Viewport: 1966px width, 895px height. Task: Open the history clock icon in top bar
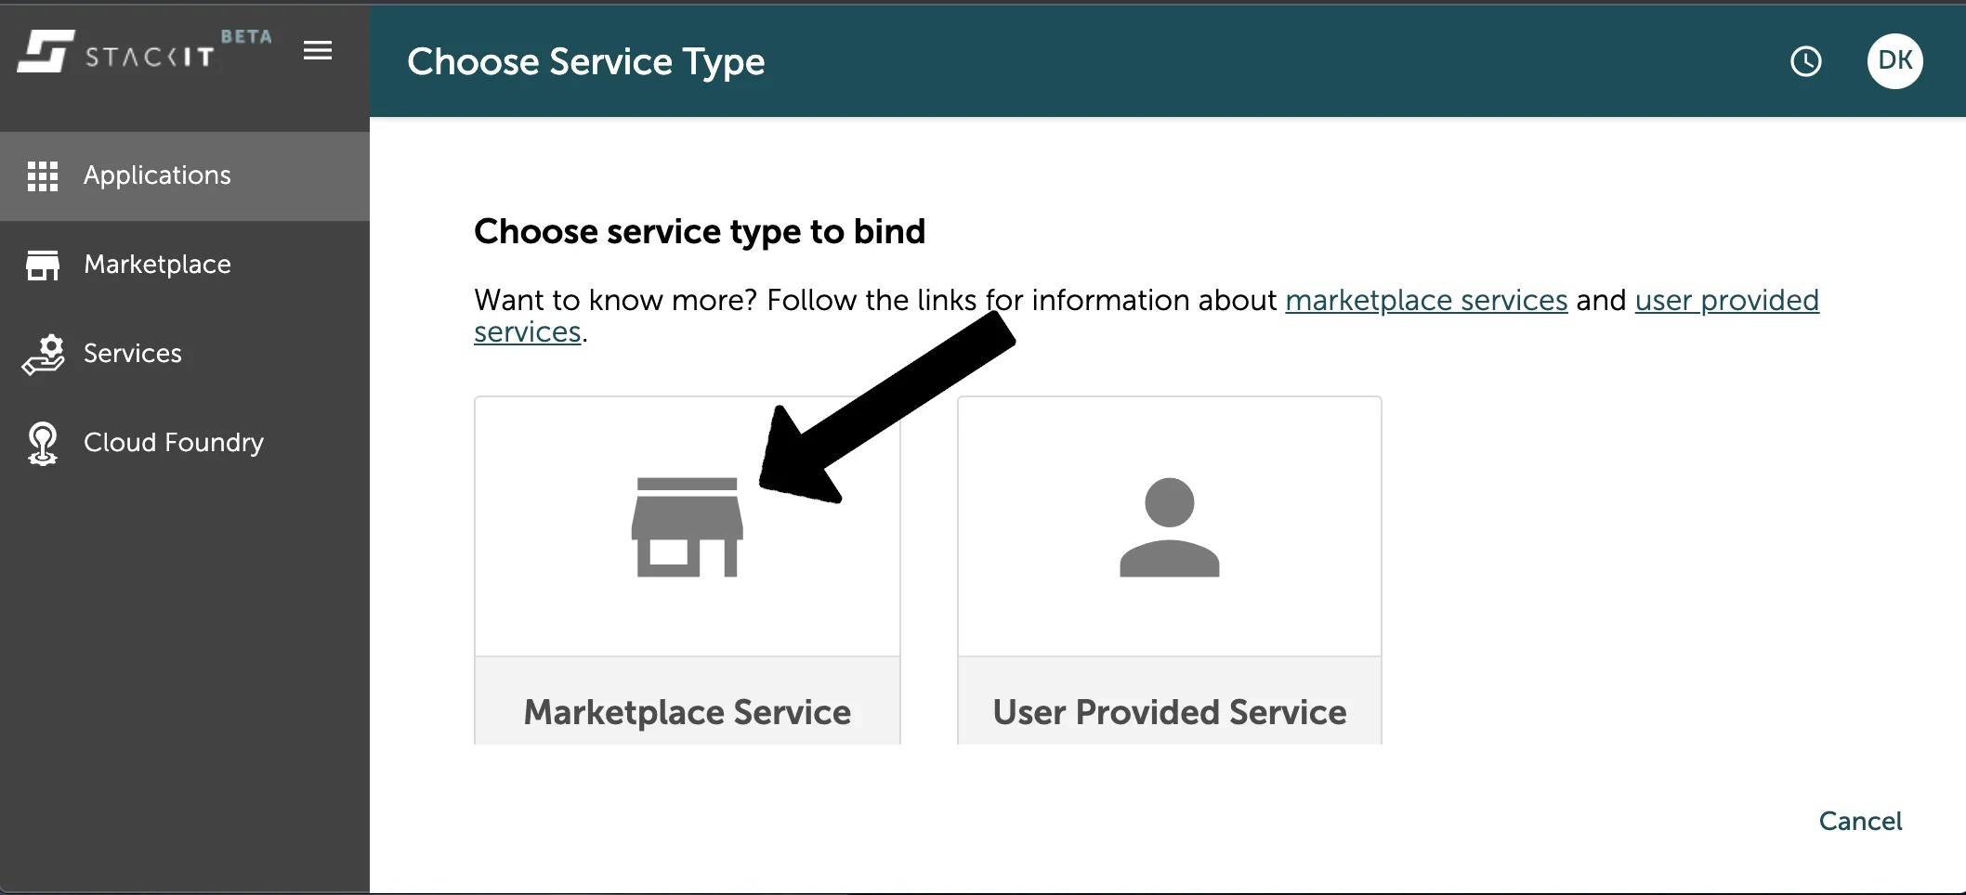[x=1805, y=61]
